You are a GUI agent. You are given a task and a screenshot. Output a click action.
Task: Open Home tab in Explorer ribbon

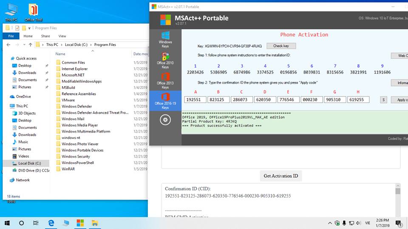coord(28,36)
